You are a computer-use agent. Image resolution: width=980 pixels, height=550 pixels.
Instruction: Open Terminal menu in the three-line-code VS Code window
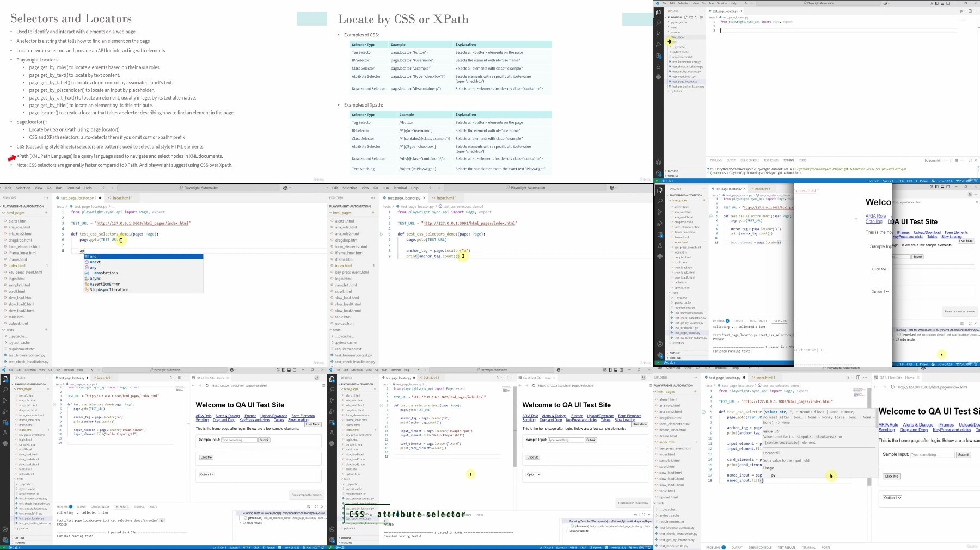pos(722,3)
